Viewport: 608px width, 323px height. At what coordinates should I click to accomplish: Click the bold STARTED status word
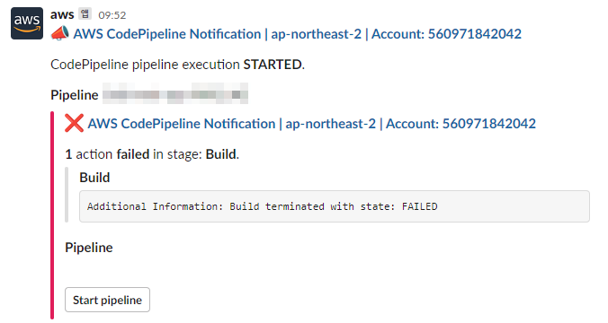point(273,65)
